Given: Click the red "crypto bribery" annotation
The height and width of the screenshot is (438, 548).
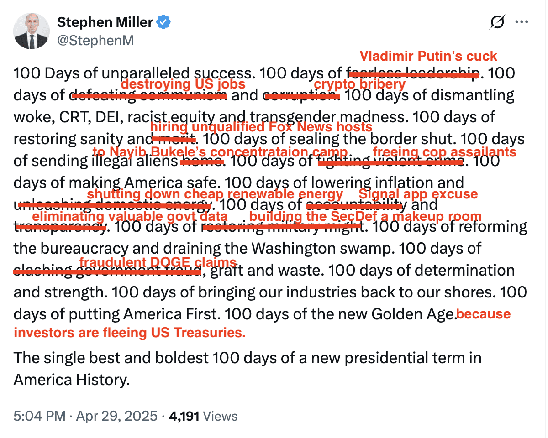Looking at the screenshot, I should click(x=359, y=84).
